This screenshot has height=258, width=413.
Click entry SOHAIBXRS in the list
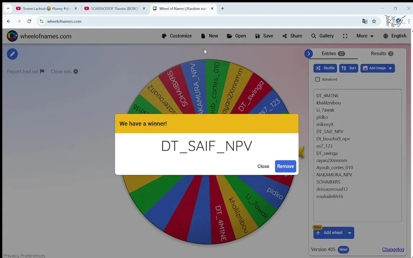point(328,182)
